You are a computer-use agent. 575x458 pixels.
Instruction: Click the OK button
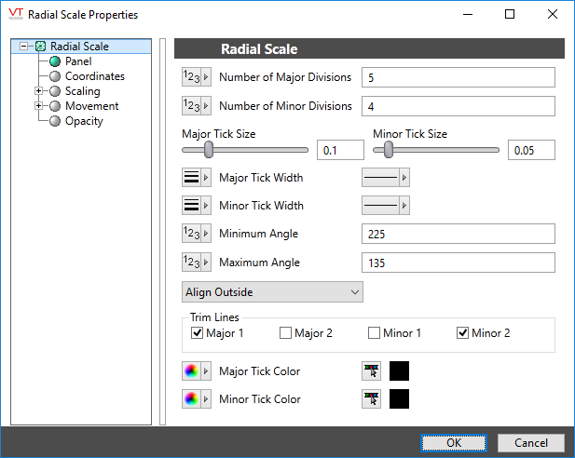(x=453, y=443)
